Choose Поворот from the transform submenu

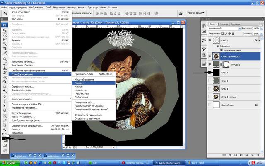click(79, 83)
